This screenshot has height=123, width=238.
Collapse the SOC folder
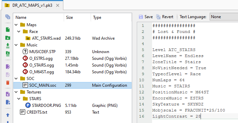tap(16, 79)
